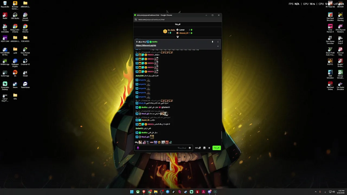Open Revo Uninstaller desktop icon
This screenshot has width=347, height=195.
point(5,28)
